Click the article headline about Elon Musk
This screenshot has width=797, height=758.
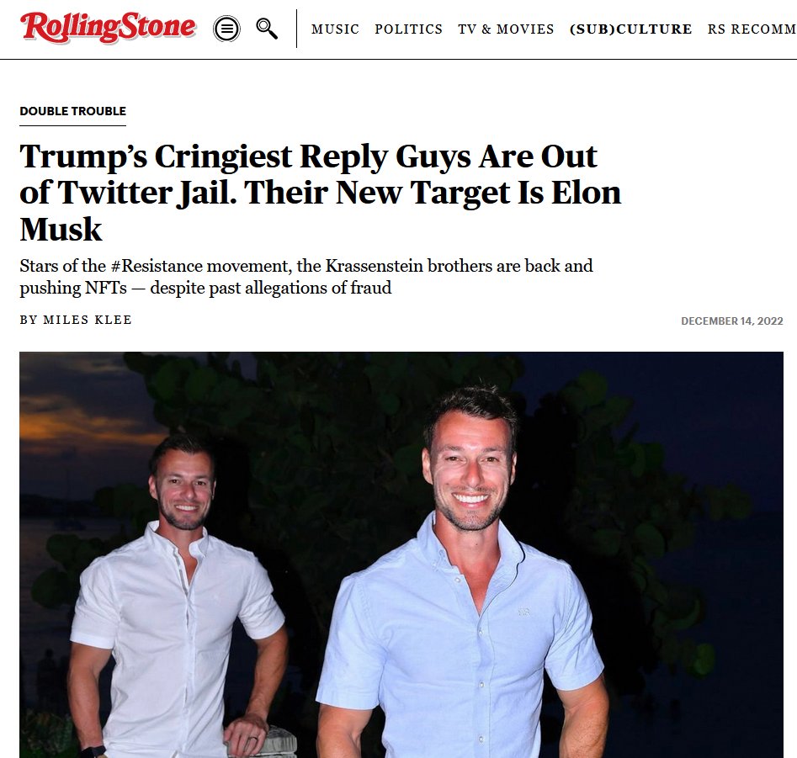pyautogui.click(x=320, y=193)
